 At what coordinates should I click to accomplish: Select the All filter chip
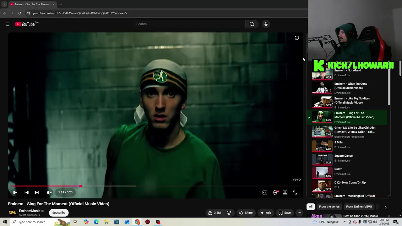(x=311, y=207)
